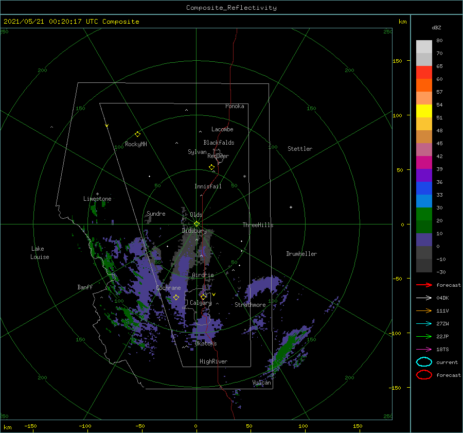Pick the dark gray -30 to -10 swatch
The height and width of the screenshot is (433, 463).
pos(424,266)
